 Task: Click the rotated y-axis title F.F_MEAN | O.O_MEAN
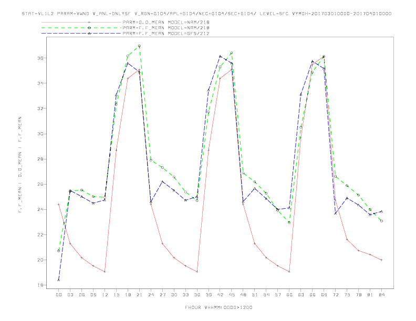pyautogui.click(x=20, y=165)
